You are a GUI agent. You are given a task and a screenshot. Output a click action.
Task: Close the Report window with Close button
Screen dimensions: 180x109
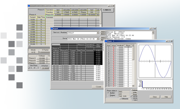(x=98, y=86)
